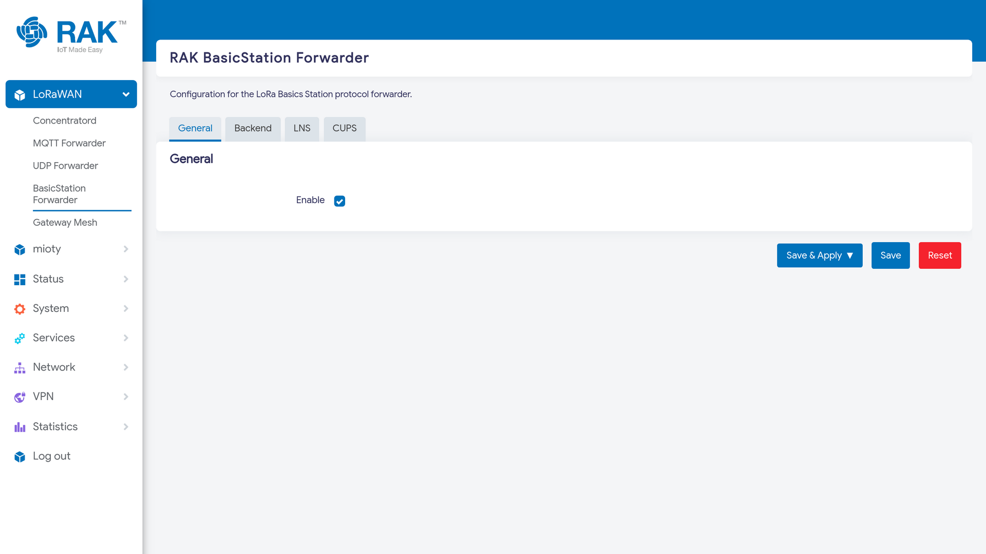
Task: Click the VPN globe icon
Action: click(x=20, y=397)
